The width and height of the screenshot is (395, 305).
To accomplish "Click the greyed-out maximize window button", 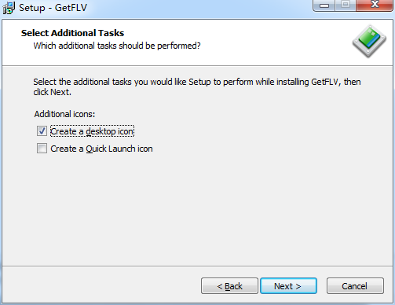I will point(346,6).
